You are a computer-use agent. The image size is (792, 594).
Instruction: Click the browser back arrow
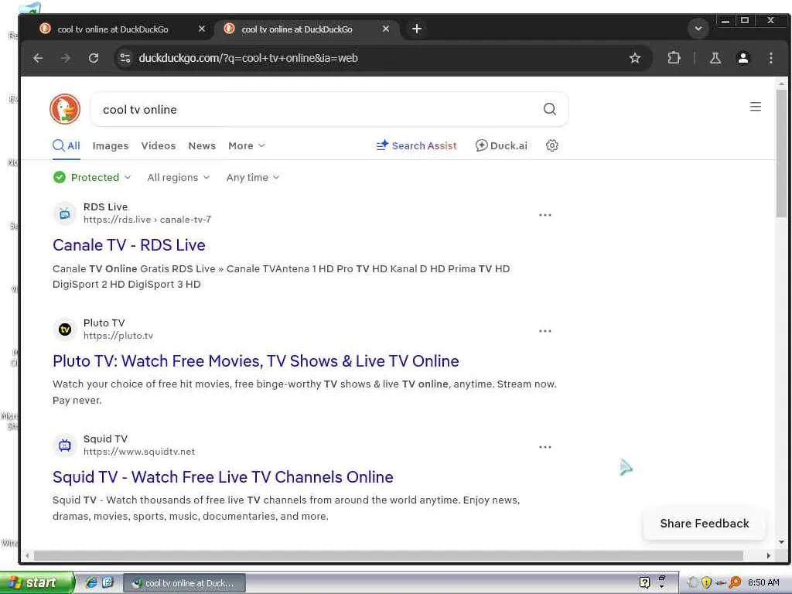pos(38,58)
